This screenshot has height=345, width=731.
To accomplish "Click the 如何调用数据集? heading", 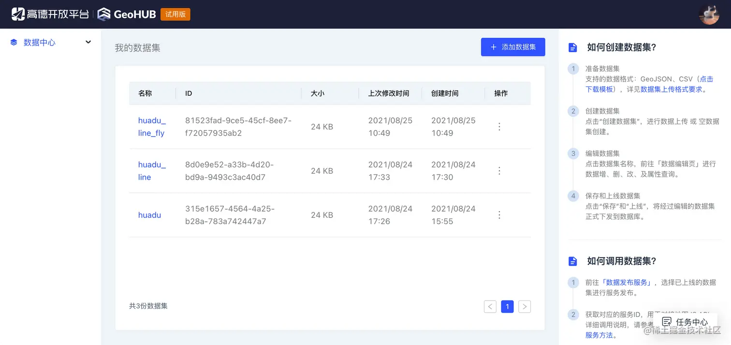I will (621, 261).
